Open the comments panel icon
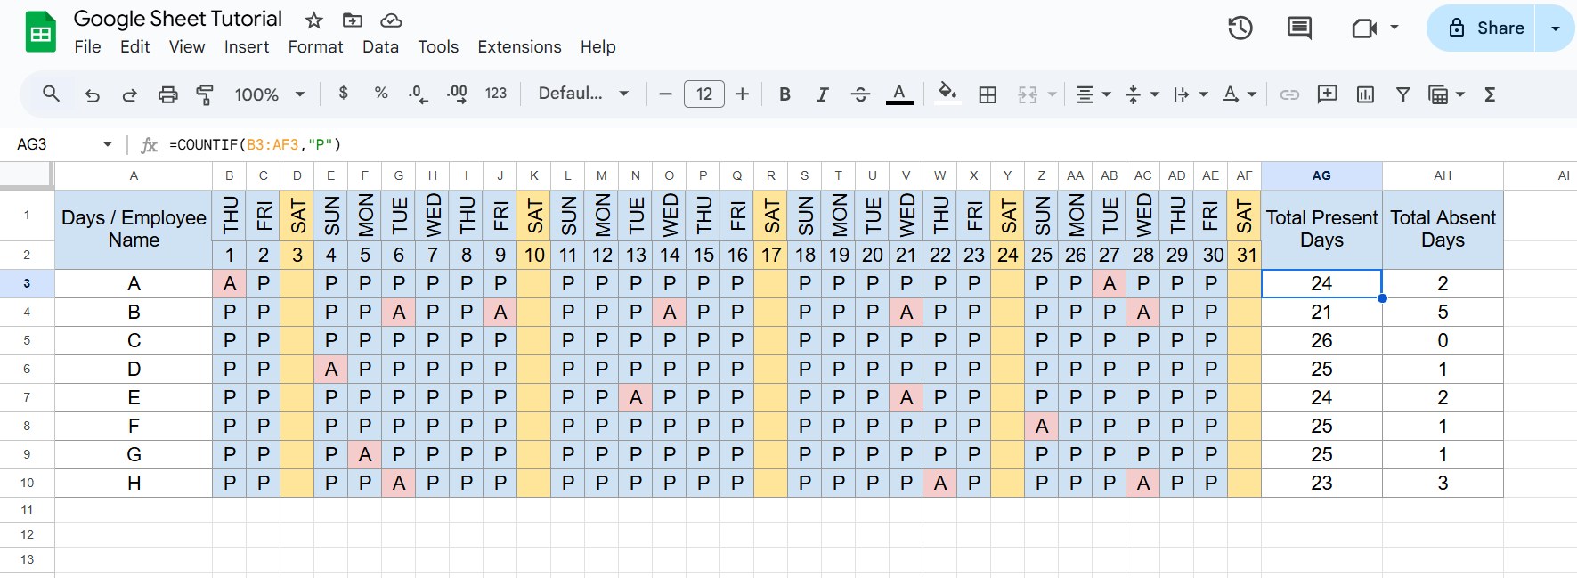The image size is (1577, 578). (x=1299, y=28)
